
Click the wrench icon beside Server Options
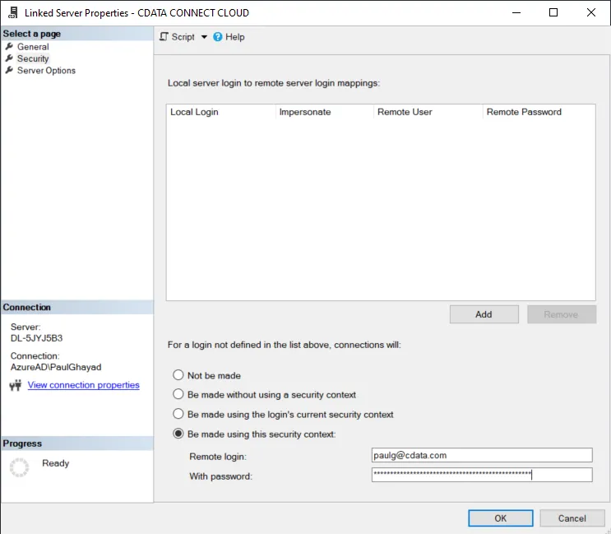[9, 71]
